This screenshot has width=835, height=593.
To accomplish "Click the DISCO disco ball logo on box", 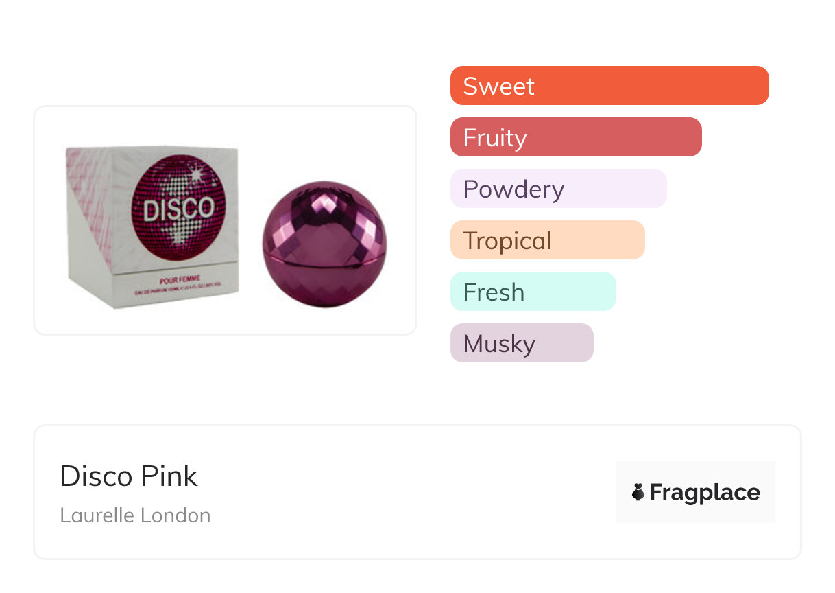I will click(178, 206).
